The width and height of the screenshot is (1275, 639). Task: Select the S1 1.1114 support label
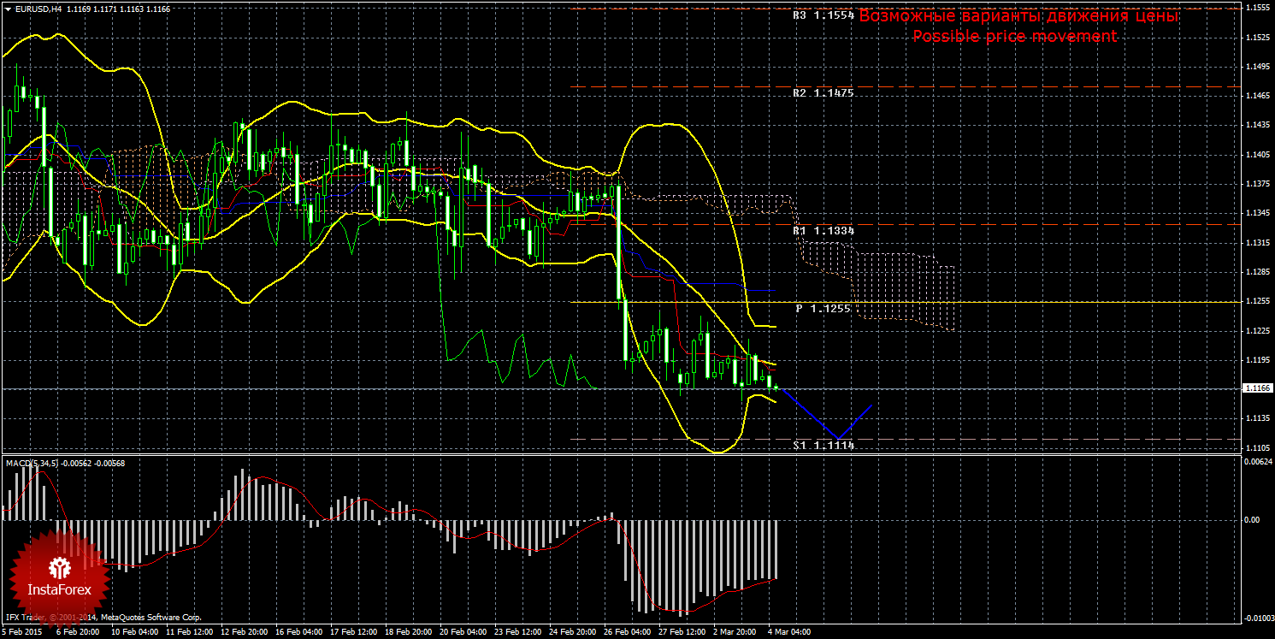tap(823, 446)
